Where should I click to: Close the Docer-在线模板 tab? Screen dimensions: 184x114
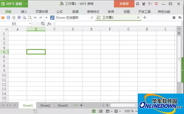[x=92, y=18]
